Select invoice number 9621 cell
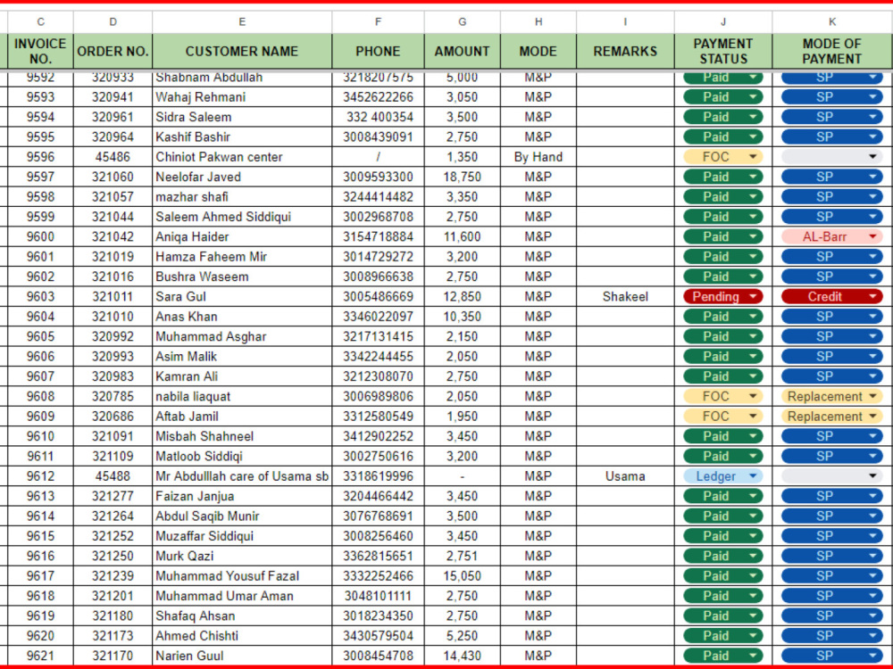The height and width of the screenshot is (669, 893). click(x=40, y=656)
